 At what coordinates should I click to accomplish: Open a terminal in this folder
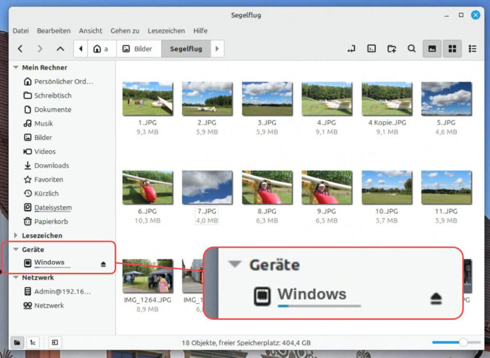click(x=371, y=48)
